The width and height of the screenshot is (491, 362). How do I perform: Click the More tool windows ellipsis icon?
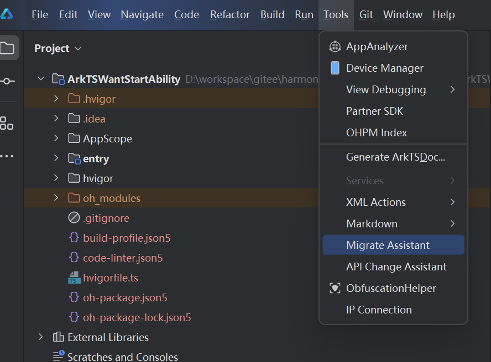pyautogui.click(x=7, y=156)
